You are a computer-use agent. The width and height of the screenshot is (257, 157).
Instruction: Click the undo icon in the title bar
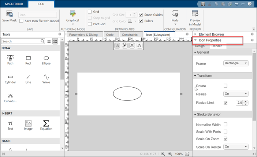click(x=236, y=4)
